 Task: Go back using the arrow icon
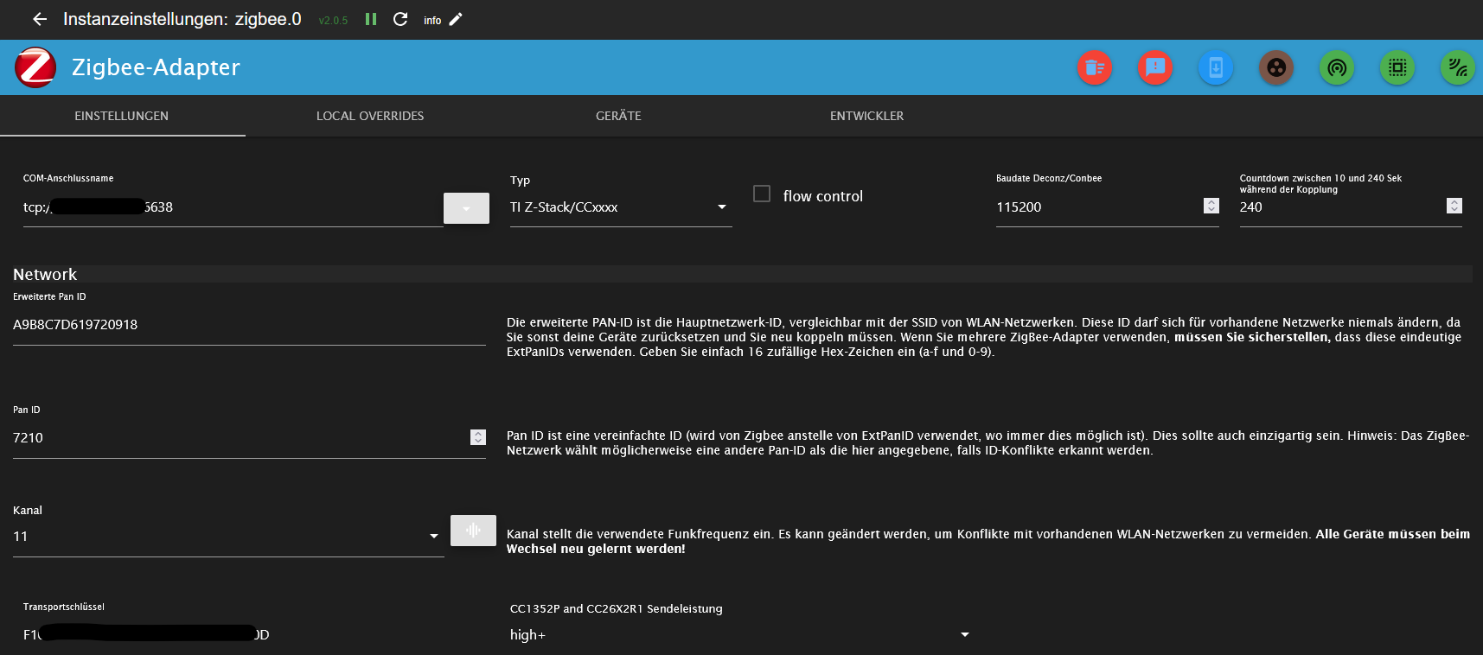(x=40, y=19)
